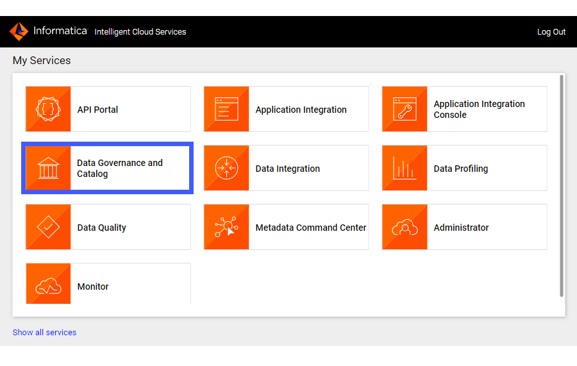Click the Data Profiling bar chart icon
Viewport: 577px width, 366px height.
tap(405, 168)
